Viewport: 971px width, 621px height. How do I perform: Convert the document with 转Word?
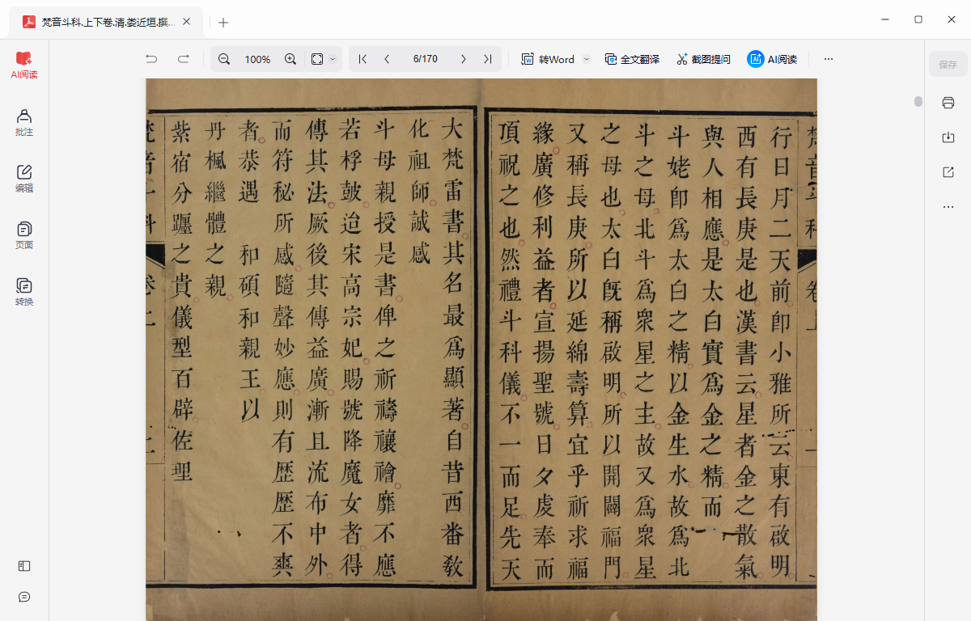[548, 59]
